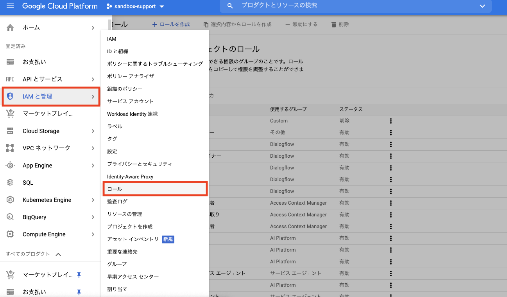Screen dimensions: 507x297
Task: Click the Kubernetes Engine icon
Action: point(10,200)
